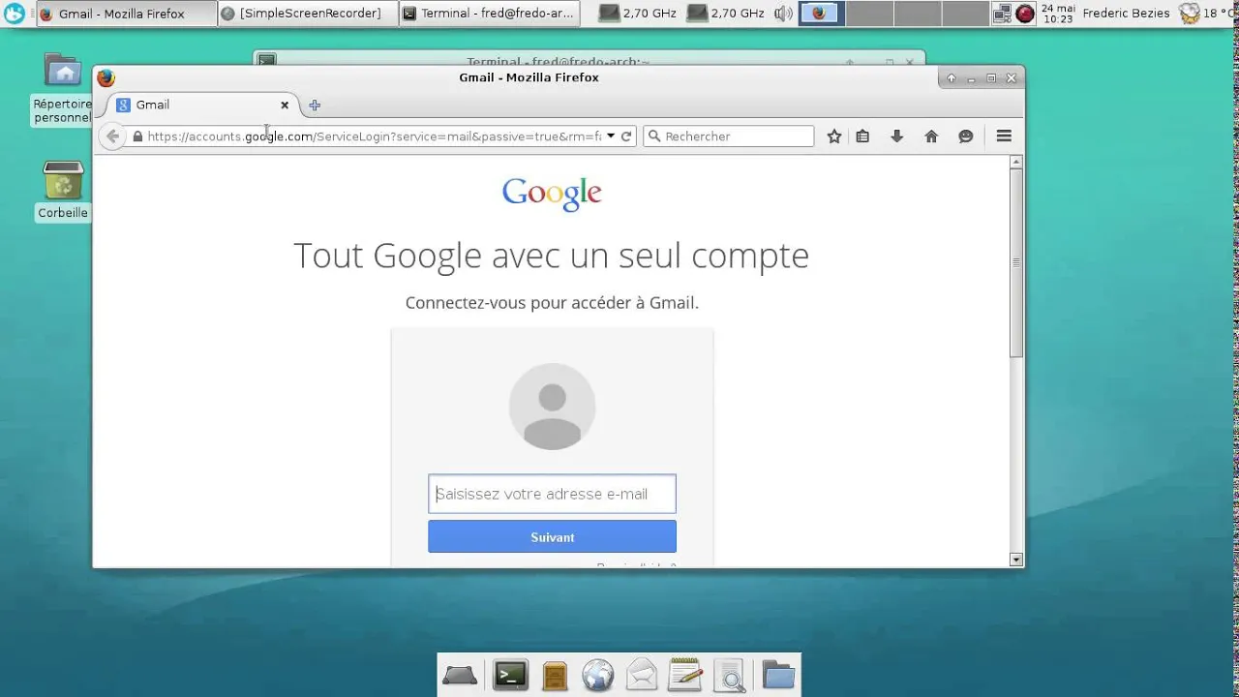This screenshot has width=1239, height=697.
Task: Open the Répertoire personnel desktop folder
Action: [x=63, y=89]
